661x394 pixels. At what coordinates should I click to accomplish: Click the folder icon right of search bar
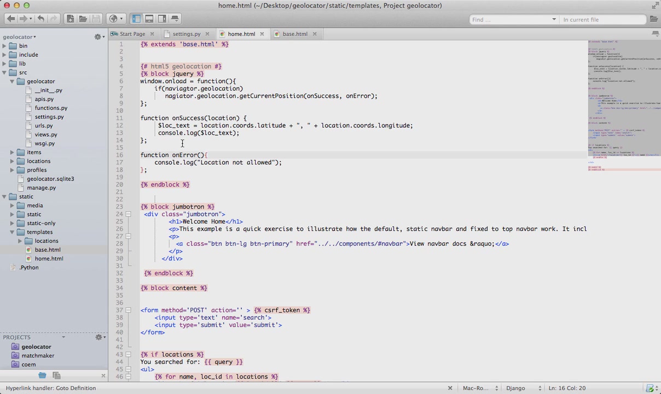[653, 20]
